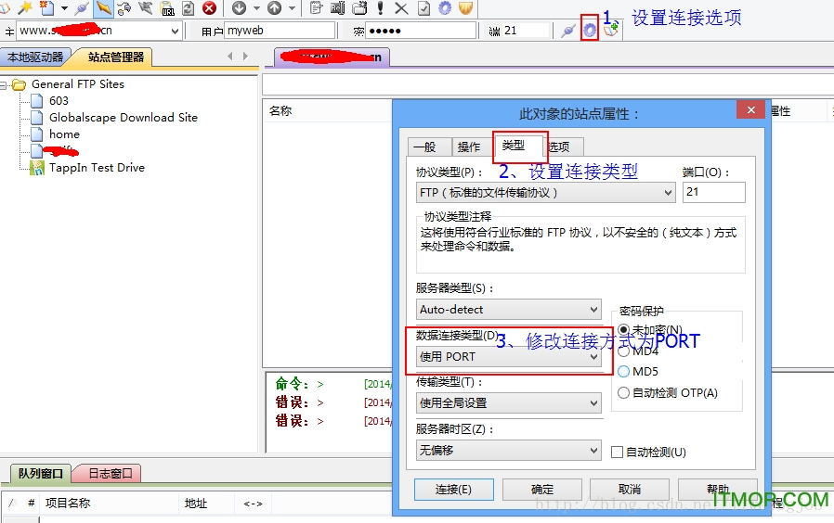Switch to the 类型 tab in dialog
This screenshot has height=523, width=834.
pyautogui.click(x=513, y=146)
